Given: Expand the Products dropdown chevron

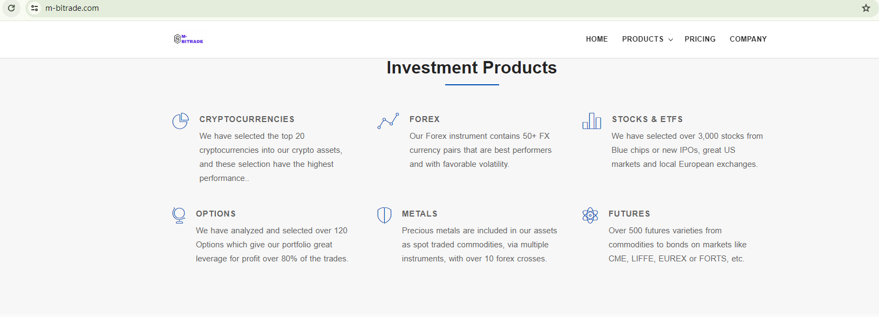Looking at the screenshot, I should 671,39.
